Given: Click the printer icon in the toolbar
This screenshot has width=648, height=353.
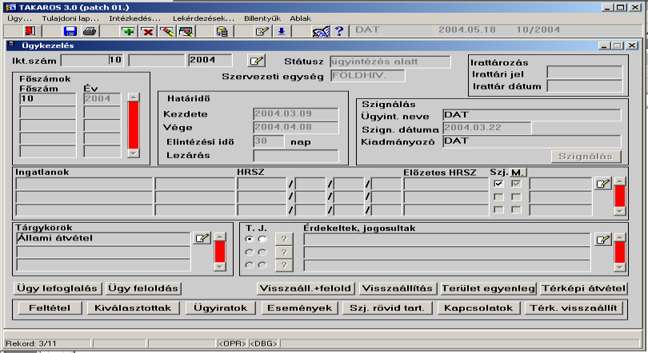Looking at the screenshot, I should click(90, 31).
